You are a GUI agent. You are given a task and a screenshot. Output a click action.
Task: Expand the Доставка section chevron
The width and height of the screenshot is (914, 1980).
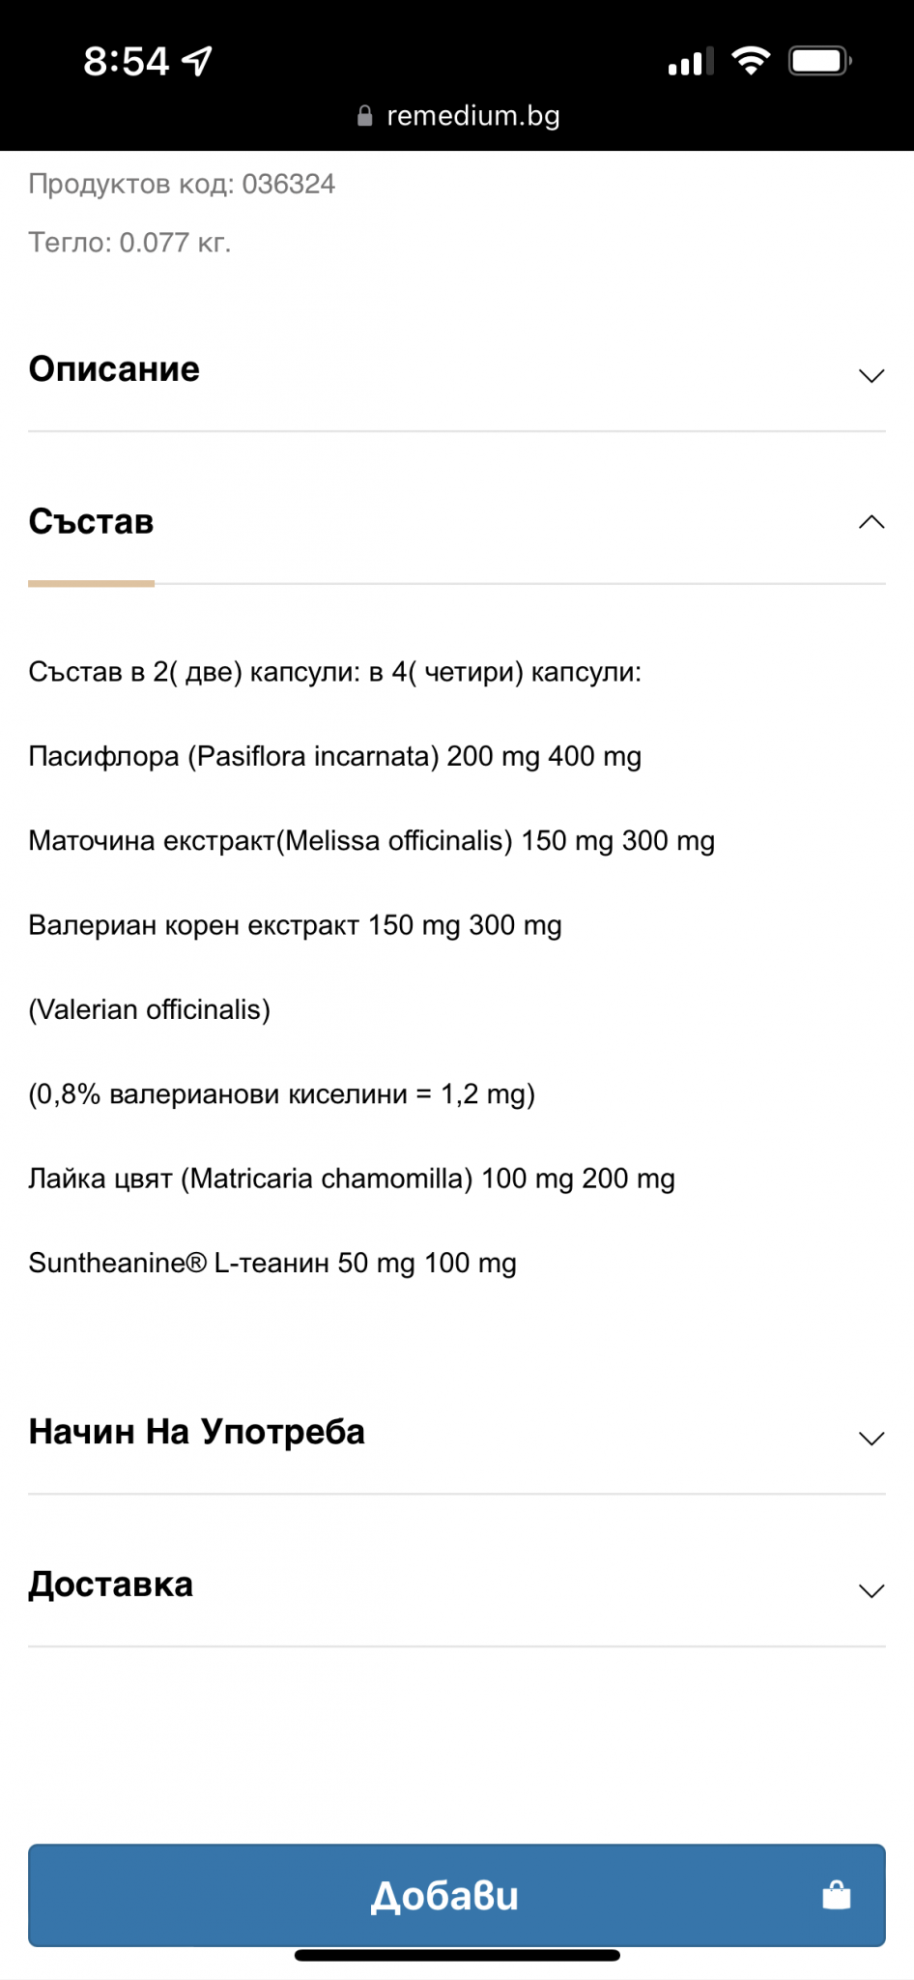click(871, 1590)
